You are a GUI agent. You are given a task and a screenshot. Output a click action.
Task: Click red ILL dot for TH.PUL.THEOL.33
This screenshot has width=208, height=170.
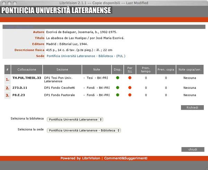(x=130, y=78)
